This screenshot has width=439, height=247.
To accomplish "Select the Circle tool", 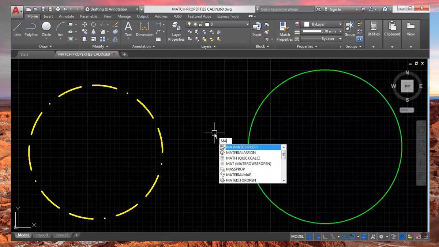I will (x=46, y=29).
